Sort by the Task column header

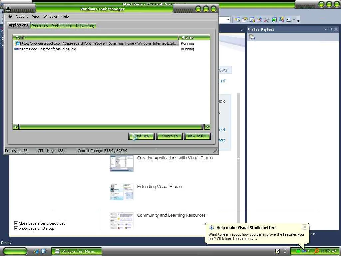point(96,38)
